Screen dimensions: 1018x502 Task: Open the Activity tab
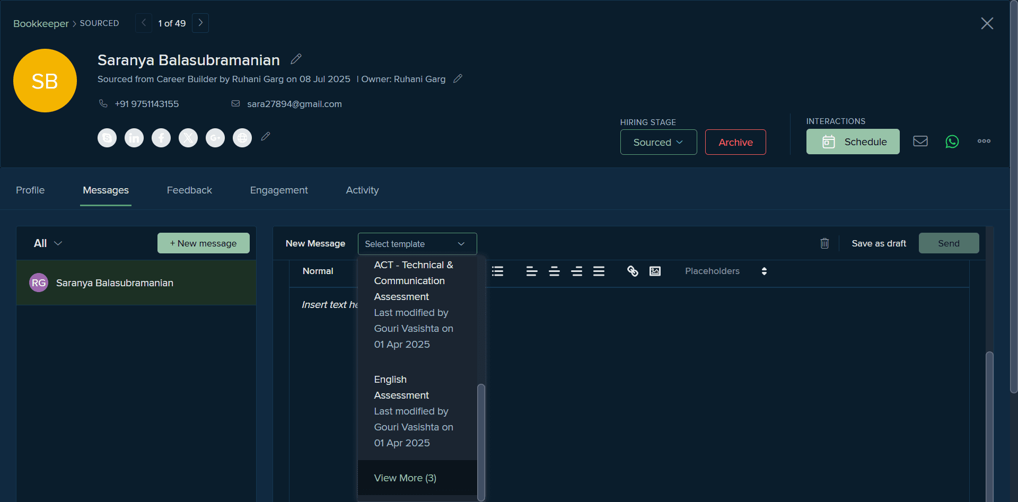(362, 190)
